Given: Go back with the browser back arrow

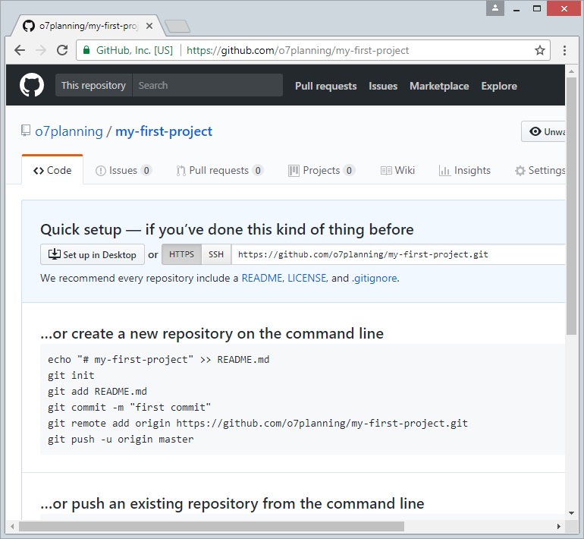Looking at the screenshot, I should coord(20,50).
